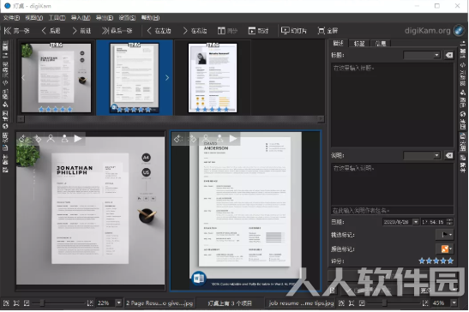Click into the title text area
The height and width of the screenshot is (312, 469).
[x=392, y=105]
